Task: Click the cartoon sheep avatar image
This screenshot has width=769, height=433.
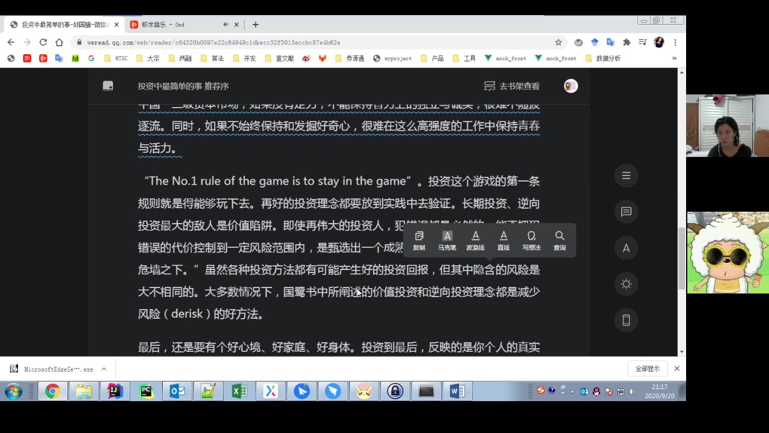Action: [728, 253]
